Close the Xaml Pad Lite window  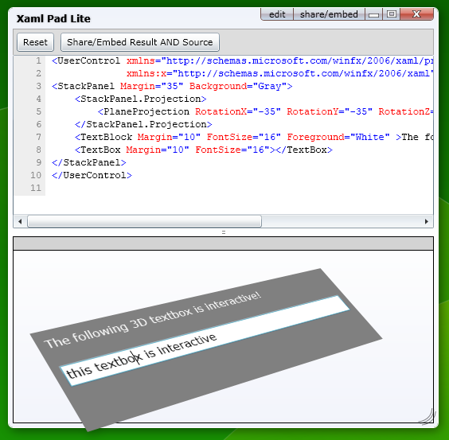pos(416,14)
